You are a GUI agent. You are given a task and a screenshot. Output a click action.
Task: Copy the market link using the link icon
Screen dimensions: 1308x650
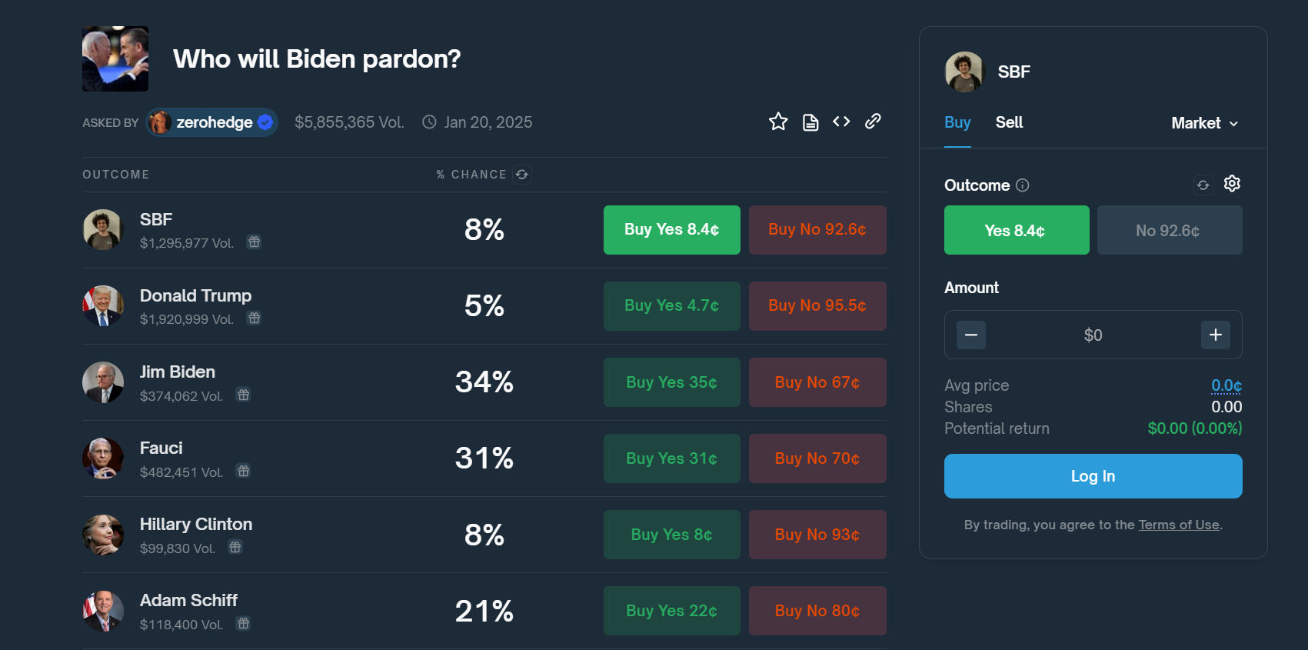pos(873,122)
